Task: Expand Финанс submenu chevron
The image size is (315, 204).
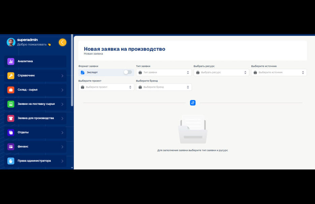Action: coord(62,147)
